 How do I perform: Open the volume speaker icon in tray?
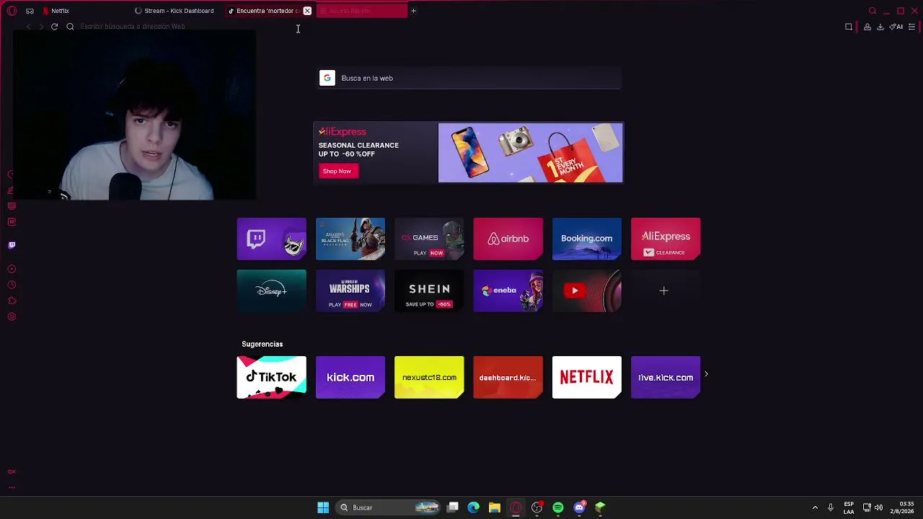coord(879,507)
